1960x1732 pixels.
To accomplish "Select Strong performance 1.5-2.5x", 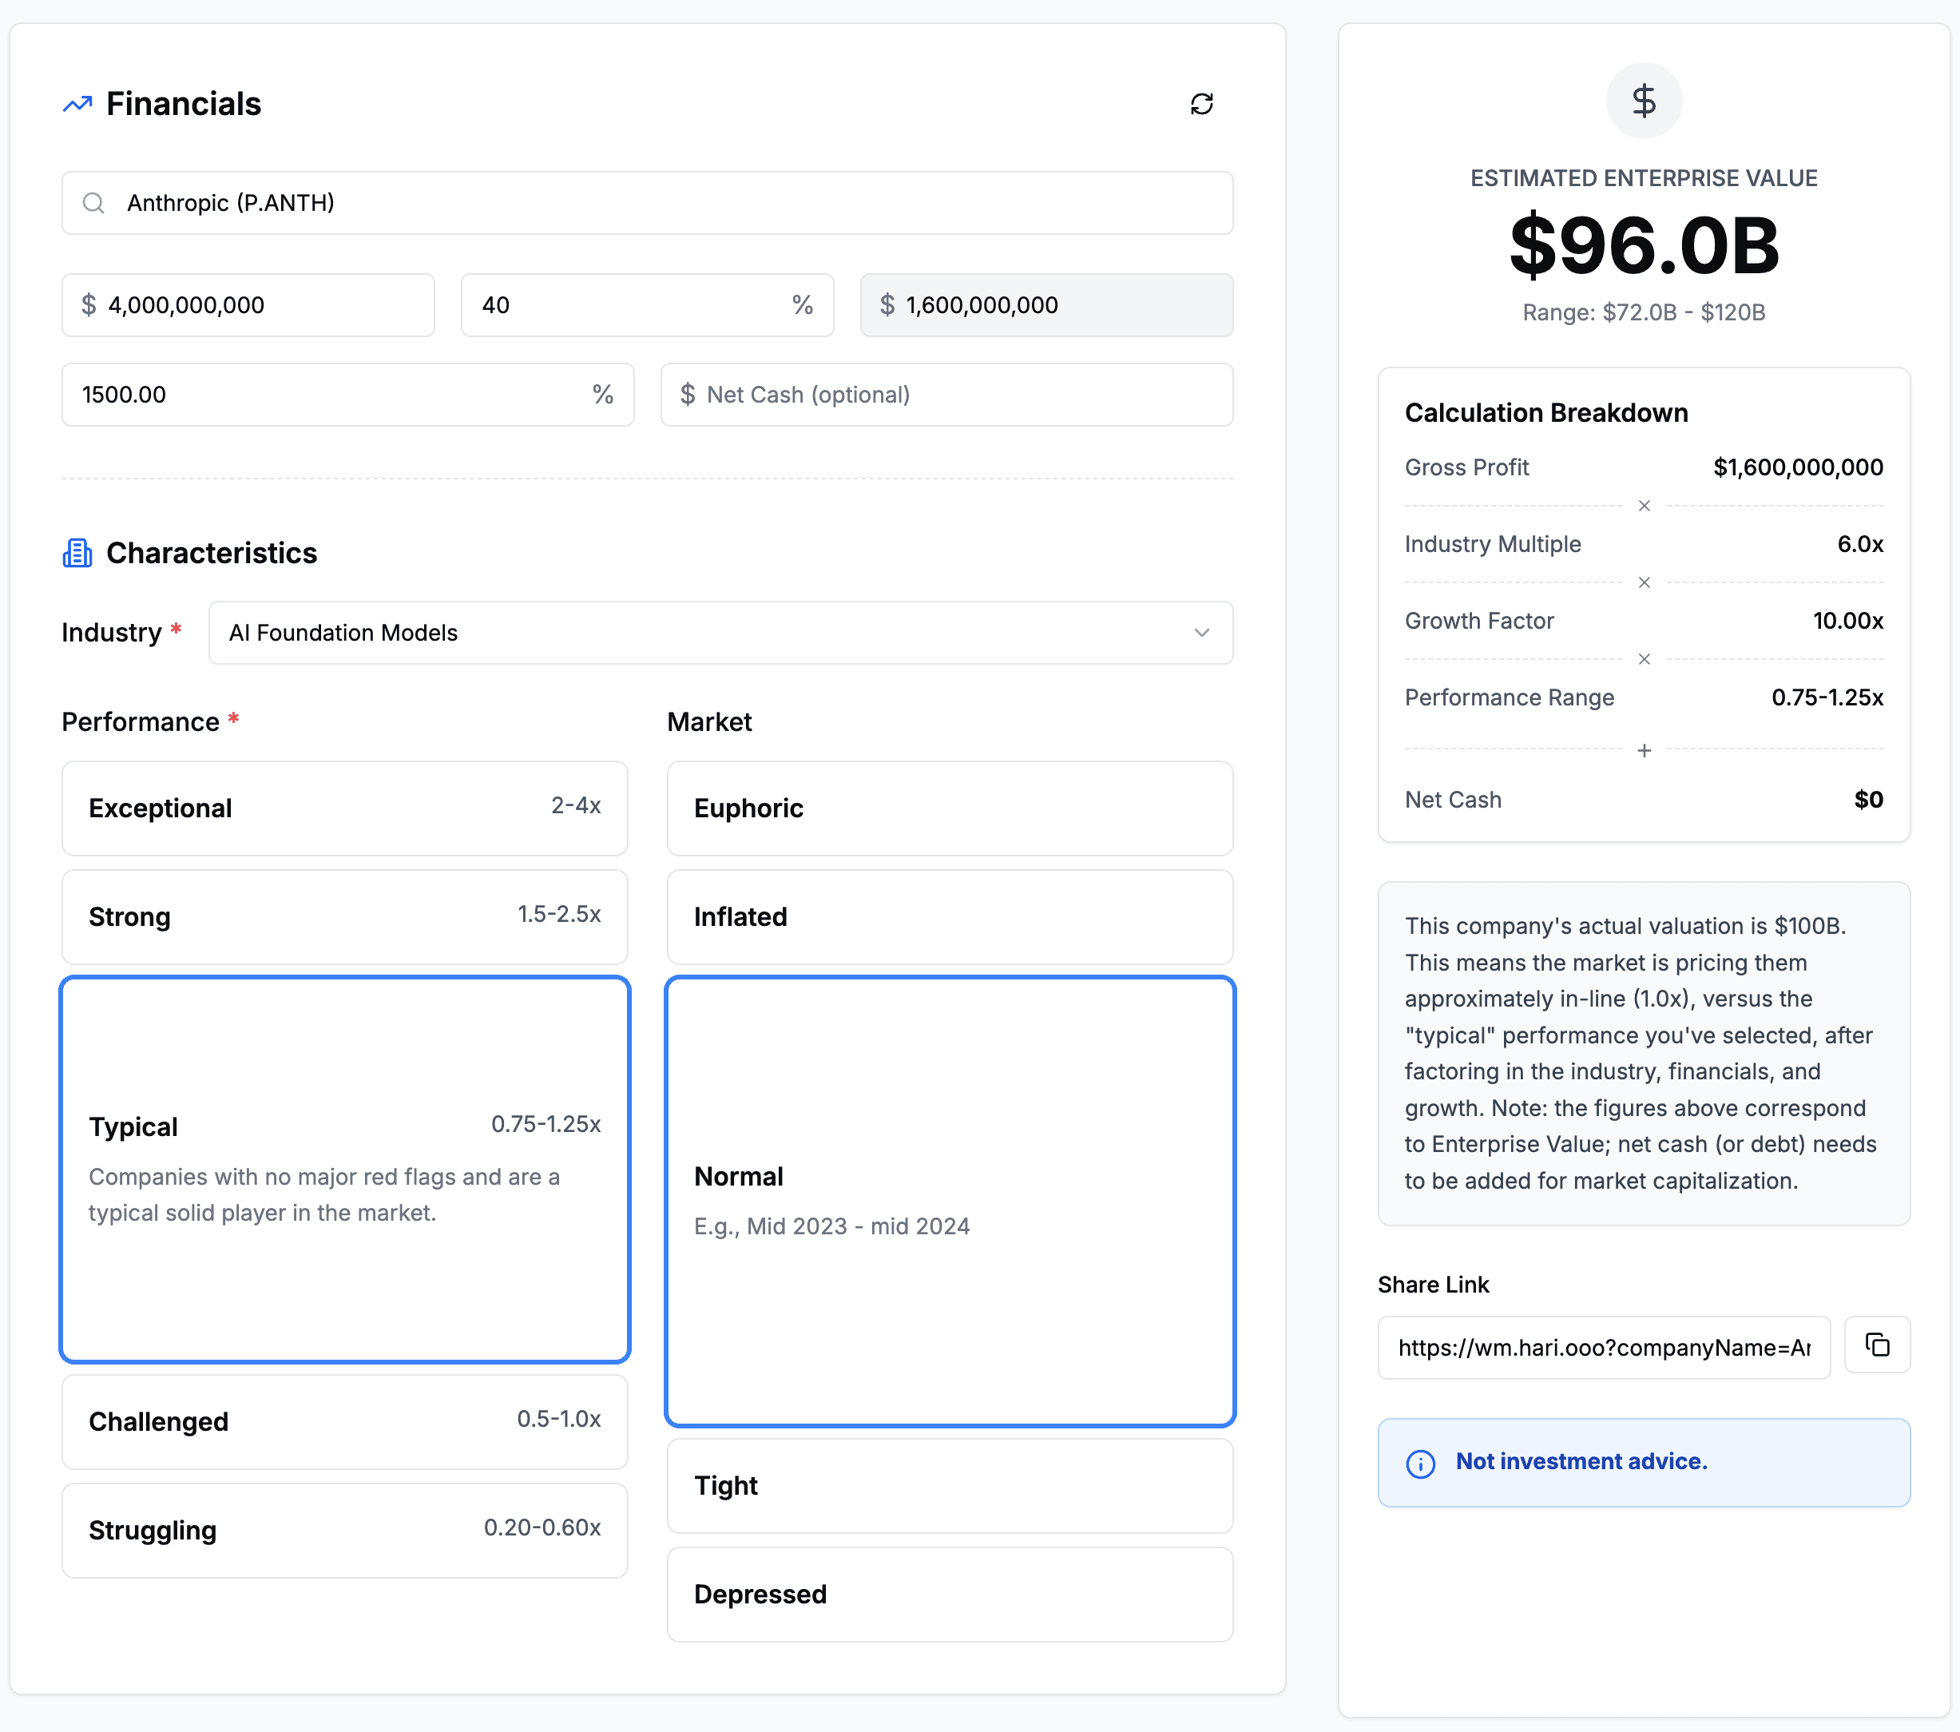I will click(x=344, y=917).
